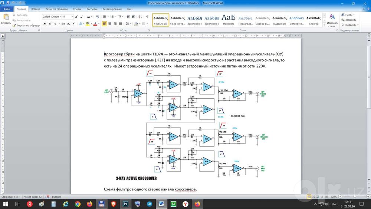Image resolution: width=371 pixels, height=209 pixels.
Task: Open Word Help question mark icon
Action: 368,9
